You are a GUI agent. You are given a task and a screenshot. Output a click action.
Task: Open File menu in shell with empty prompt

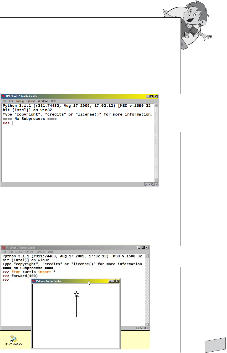[x=4, y=101]
